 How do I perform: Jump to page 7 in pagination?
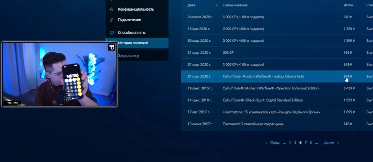(306, 143)
